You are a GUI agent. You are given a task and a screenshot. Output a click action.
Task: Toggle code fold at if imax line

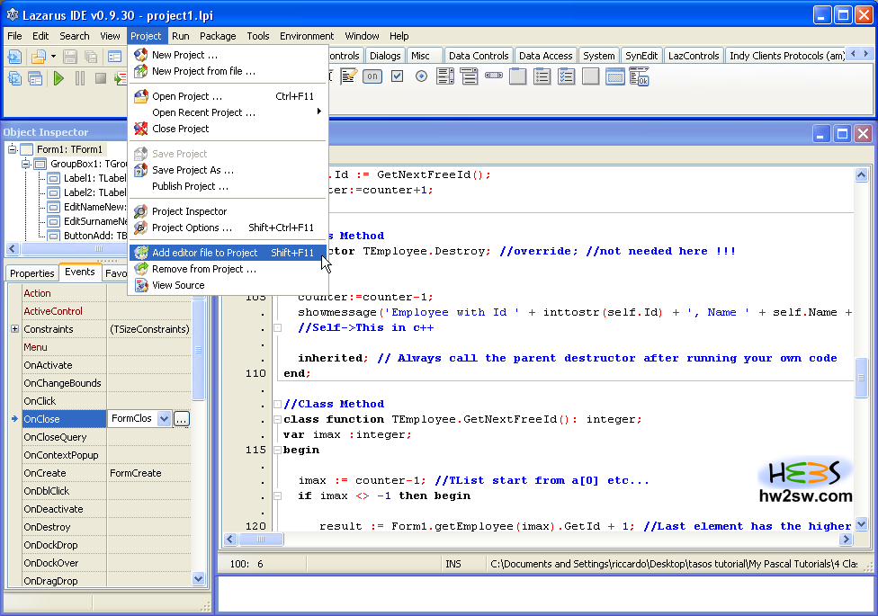pos(277,495)
